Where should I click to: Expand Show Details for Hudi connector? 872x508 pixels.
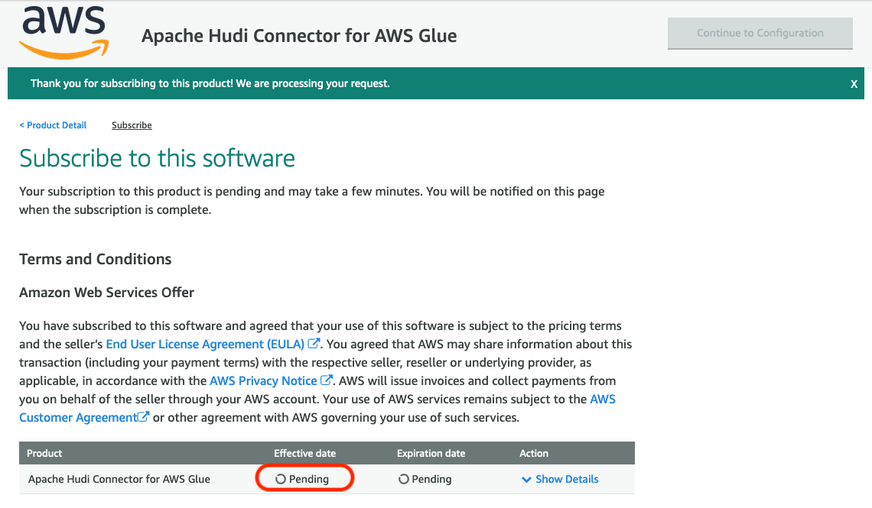tap(560, 479)
